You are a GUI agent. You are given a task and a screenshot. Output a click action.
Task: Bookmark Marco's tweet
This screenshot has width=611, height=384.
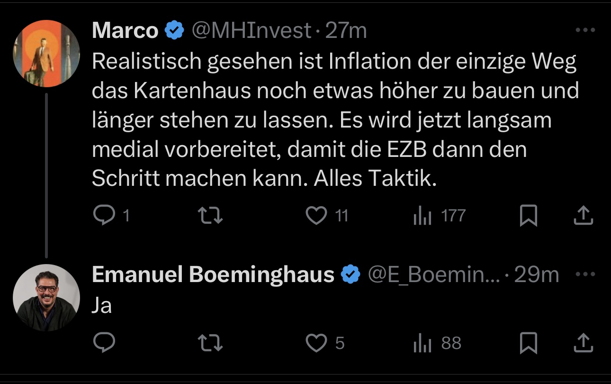point(528,216)
